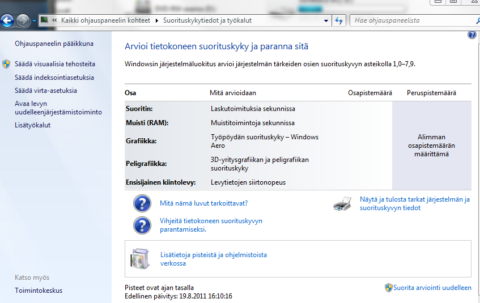Select the Muisti (RAM): row label
This screenshot has width=480, height=303.
pyautogui.click(x=147, y=123)
